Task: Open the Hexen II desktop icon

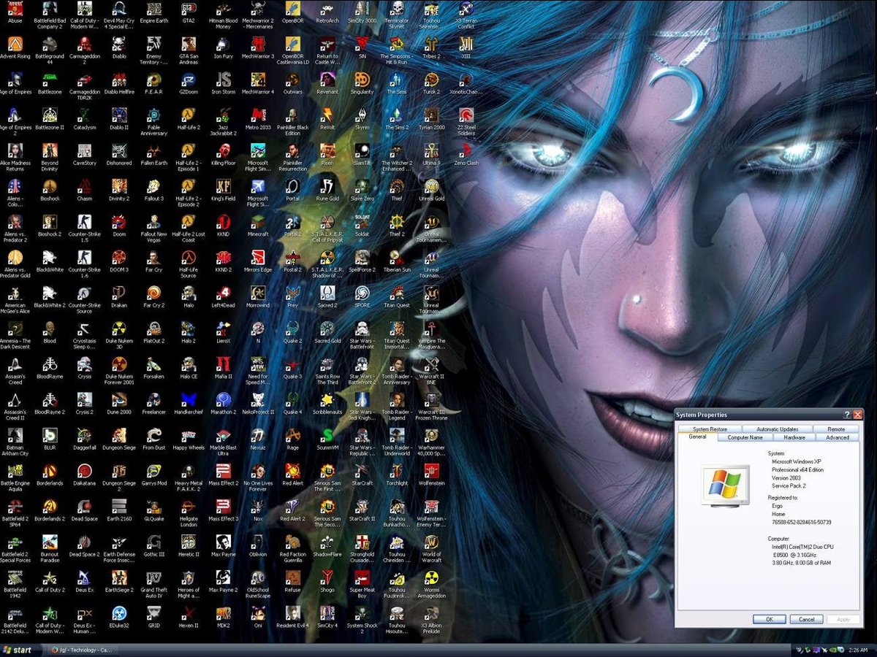Action: (189, 618)
